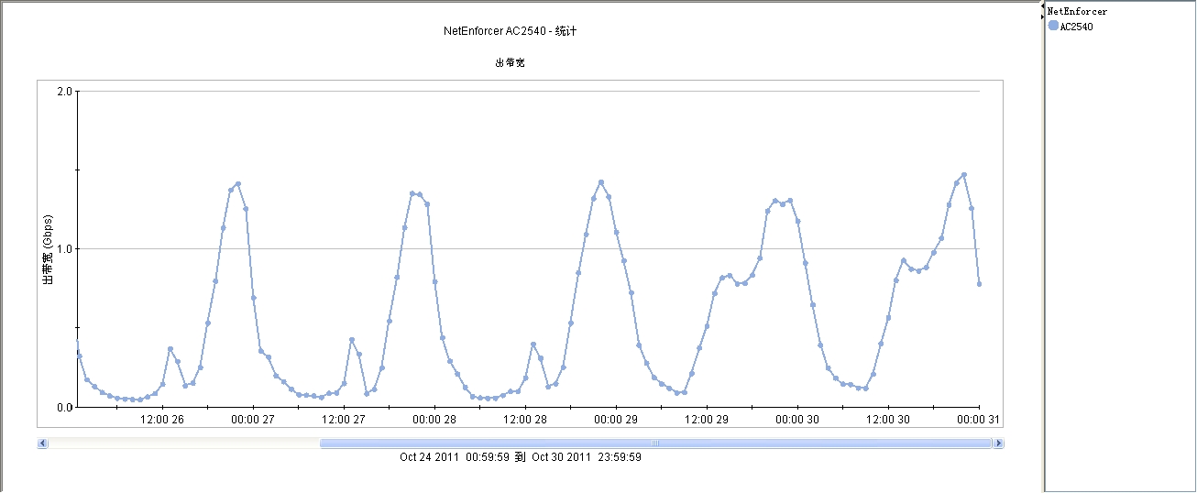Select the AC2540 legend label
Screen dimensions: 1197x493
(x=1076, y=27)
